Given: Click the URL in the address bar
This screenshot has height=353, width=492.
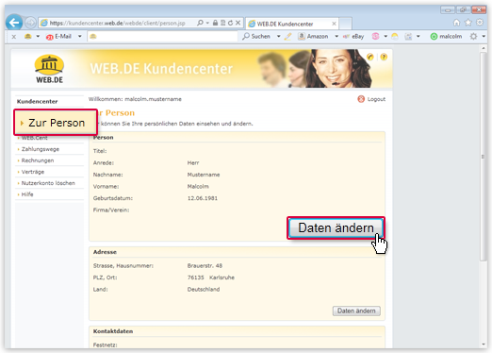Looking at the screenshot, I should (117, 23).
